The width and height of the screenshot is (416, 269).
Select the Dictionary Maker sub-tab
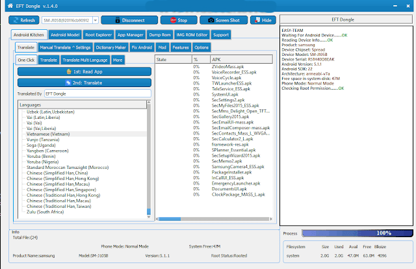click(111, 47)
